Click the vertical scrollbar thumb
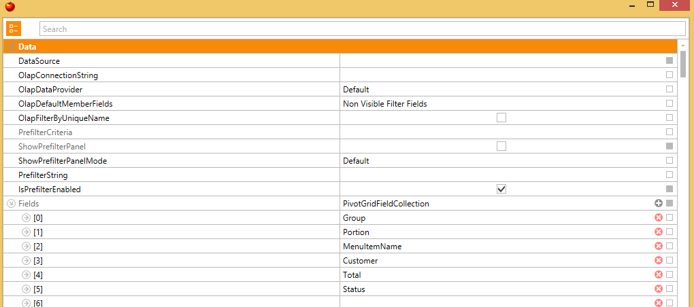Screen dimensions: 694x307 click(x=683, y=64)
